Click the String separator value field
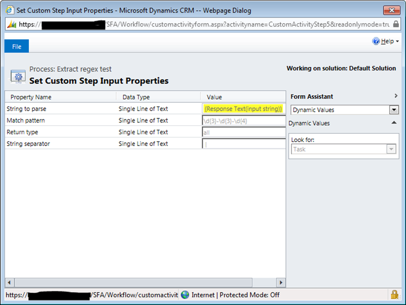 pos(244,144)
